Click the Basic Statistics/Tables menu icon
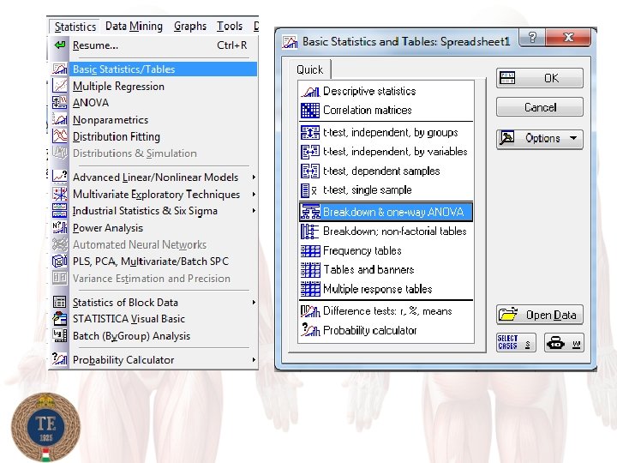Image resolution: width=617 pixels, height=463 pixels. [60, 69]
